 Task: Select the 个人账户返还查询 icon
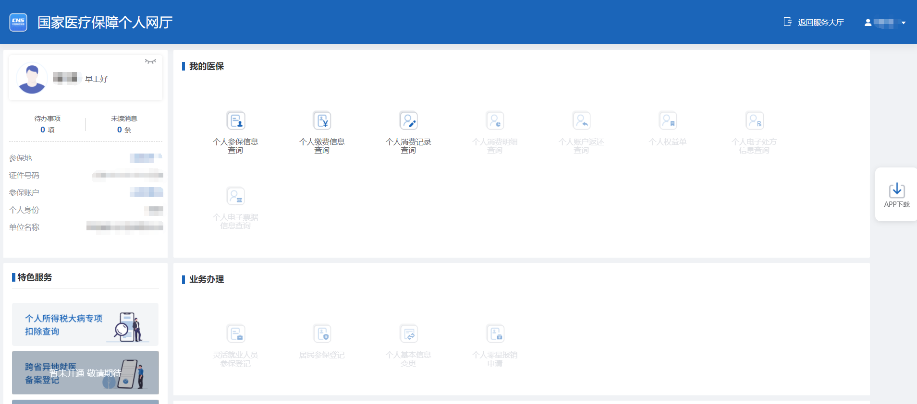(x=581, y=120)
